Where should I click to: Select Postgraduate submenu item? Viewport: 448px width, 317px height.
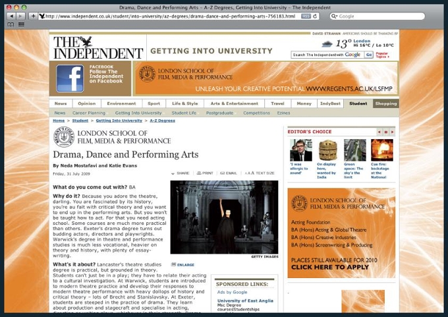coord(219,113)
